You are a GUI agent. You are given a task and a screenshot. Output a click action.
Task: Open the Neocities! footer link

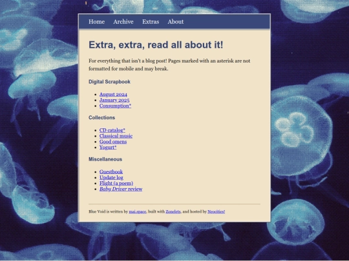pyautogui.click(x=217, y=212)
